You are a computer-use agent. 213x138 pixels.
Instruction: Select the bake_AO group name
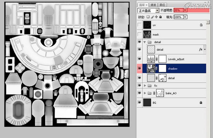(x=171, y=93)
